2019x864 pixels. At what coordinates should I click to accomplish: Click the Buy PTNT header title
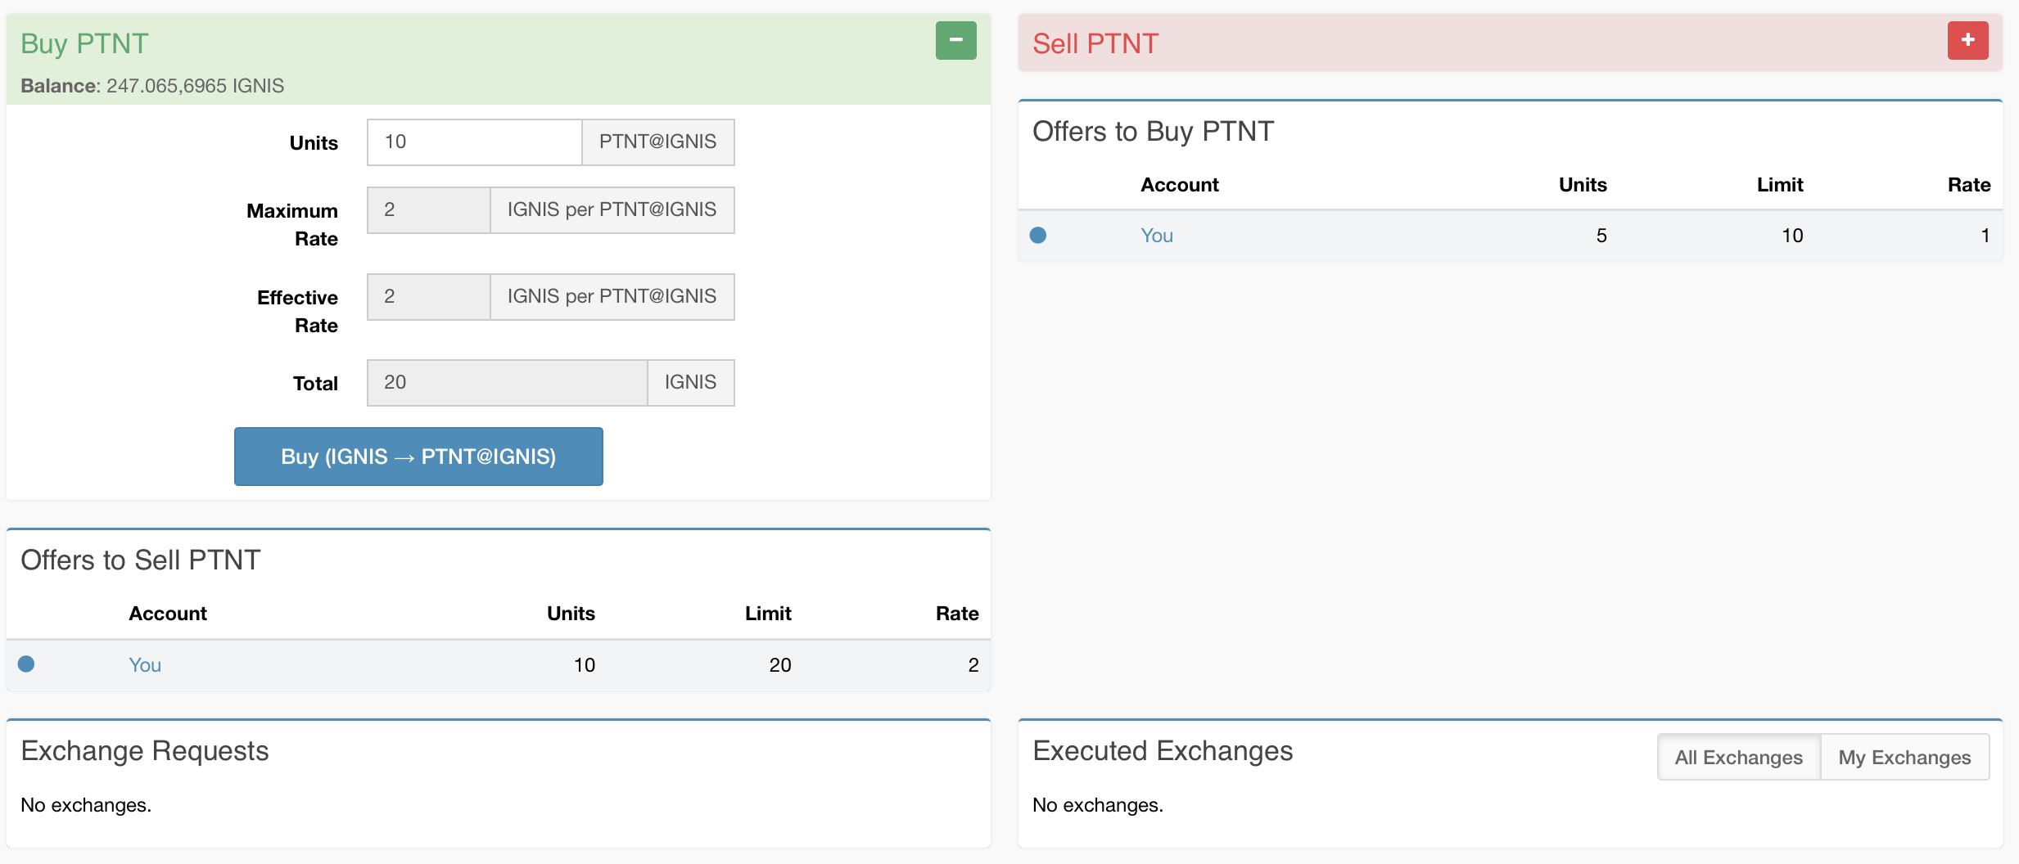coord(84,43)
